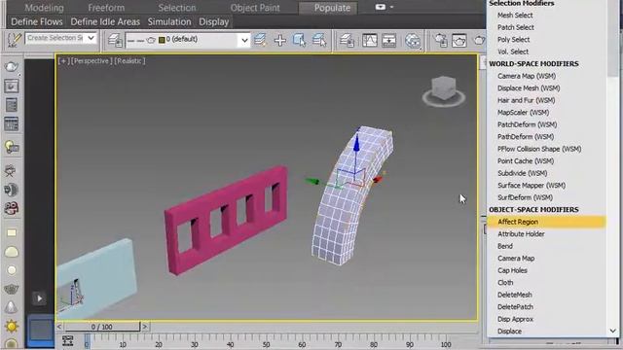This screenshot has width=623, height=350.
Task: Open the [+] viewport general menu
Action: 63,61
